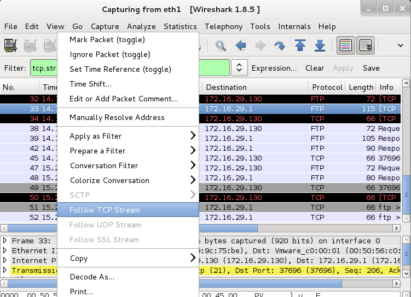Select packet row number 52
The height and width of the screenshot is (297, 411).
click(200, 217)
